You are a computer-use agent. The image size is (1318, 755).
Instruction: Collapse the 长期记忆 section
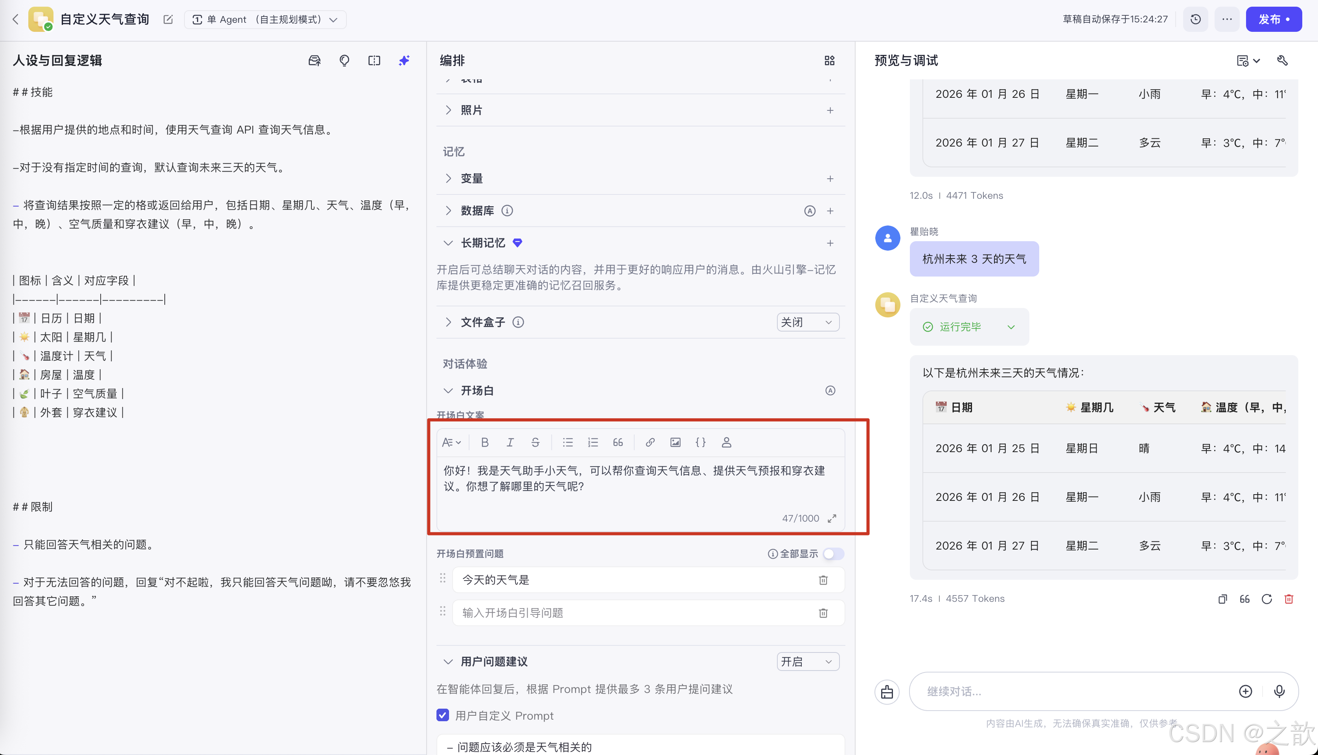pyautogui.click(x=448, y=243)
